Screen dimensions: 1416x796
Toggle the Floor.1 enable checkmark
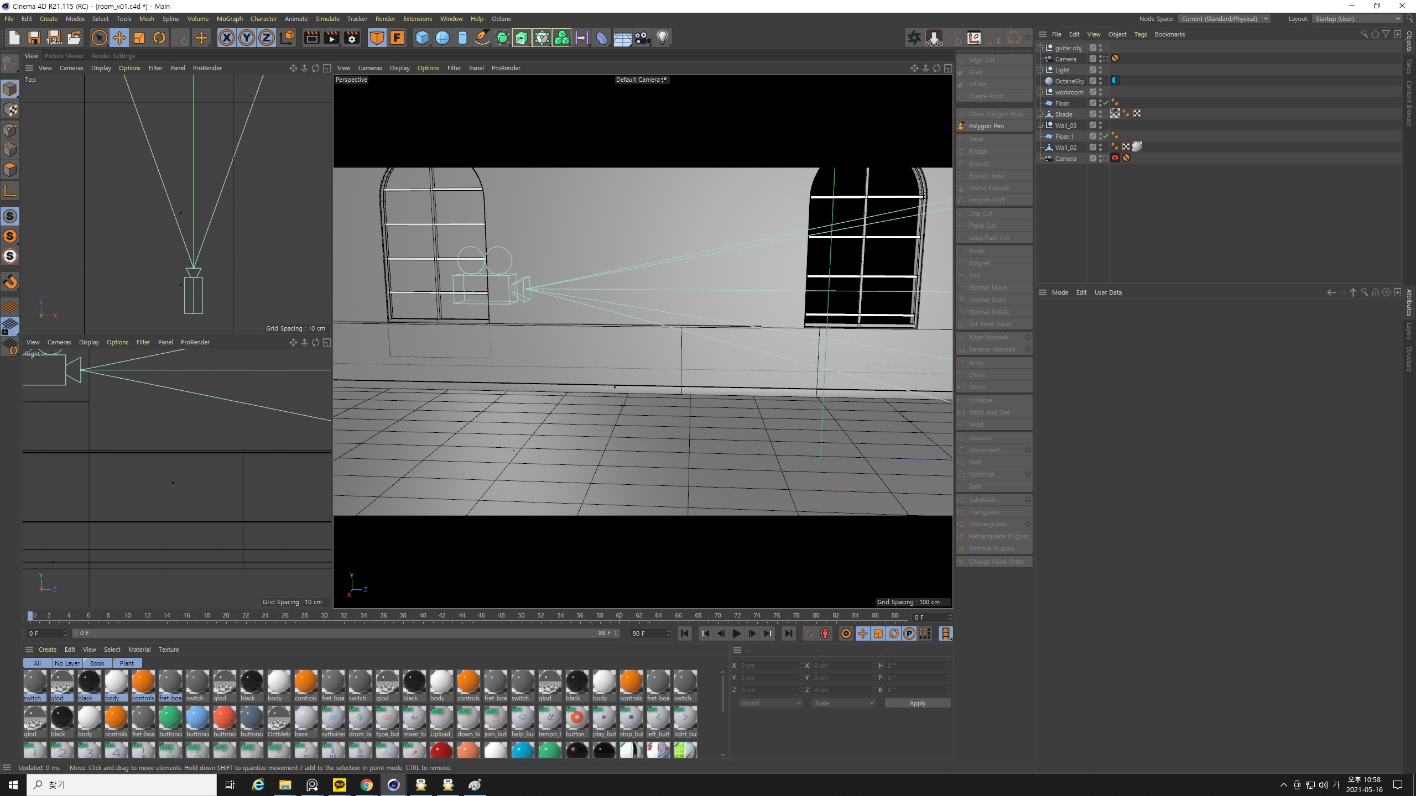(x=1106, y=137)
